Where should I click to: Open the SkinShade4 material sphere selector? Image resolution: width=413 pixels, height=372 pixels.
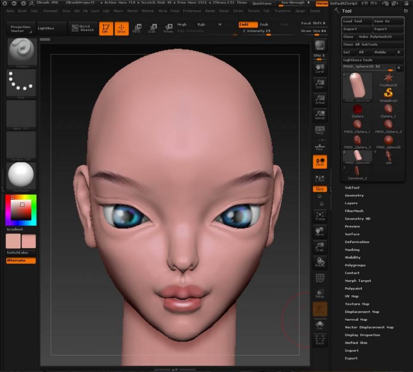click(21, 176)
